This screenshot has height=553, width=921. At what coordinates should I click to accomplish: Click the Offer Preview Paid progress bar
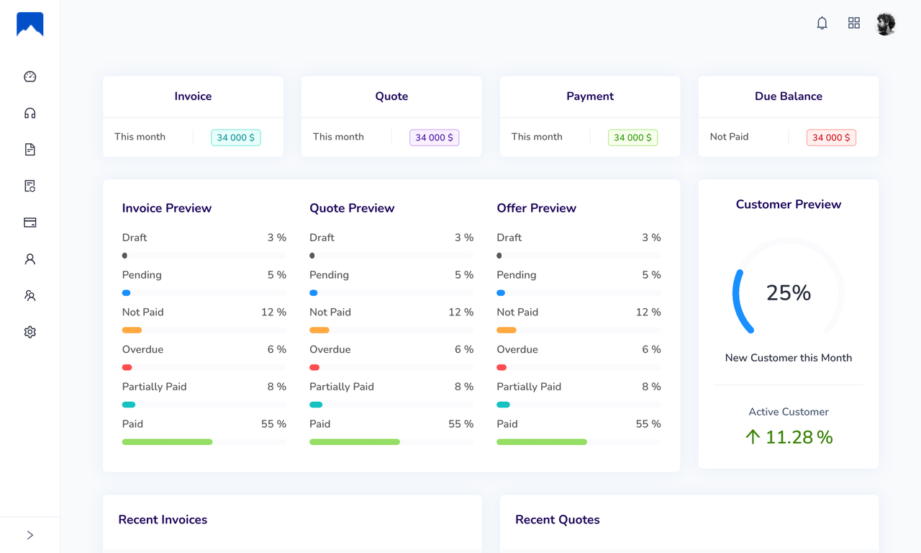(579, 442)
